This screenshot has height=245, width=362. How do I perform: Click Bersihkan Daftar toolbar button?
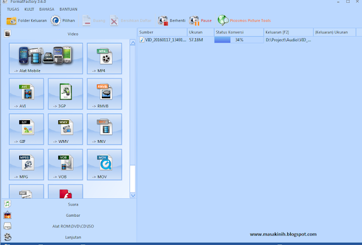131,20
